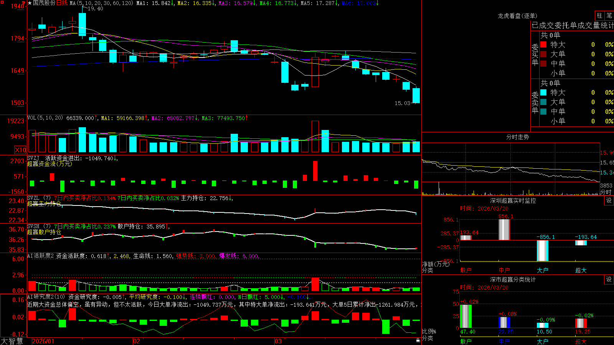Click the AI研究度2(10) indicator label
614x345 pixels.
click(x=46, y=297)
